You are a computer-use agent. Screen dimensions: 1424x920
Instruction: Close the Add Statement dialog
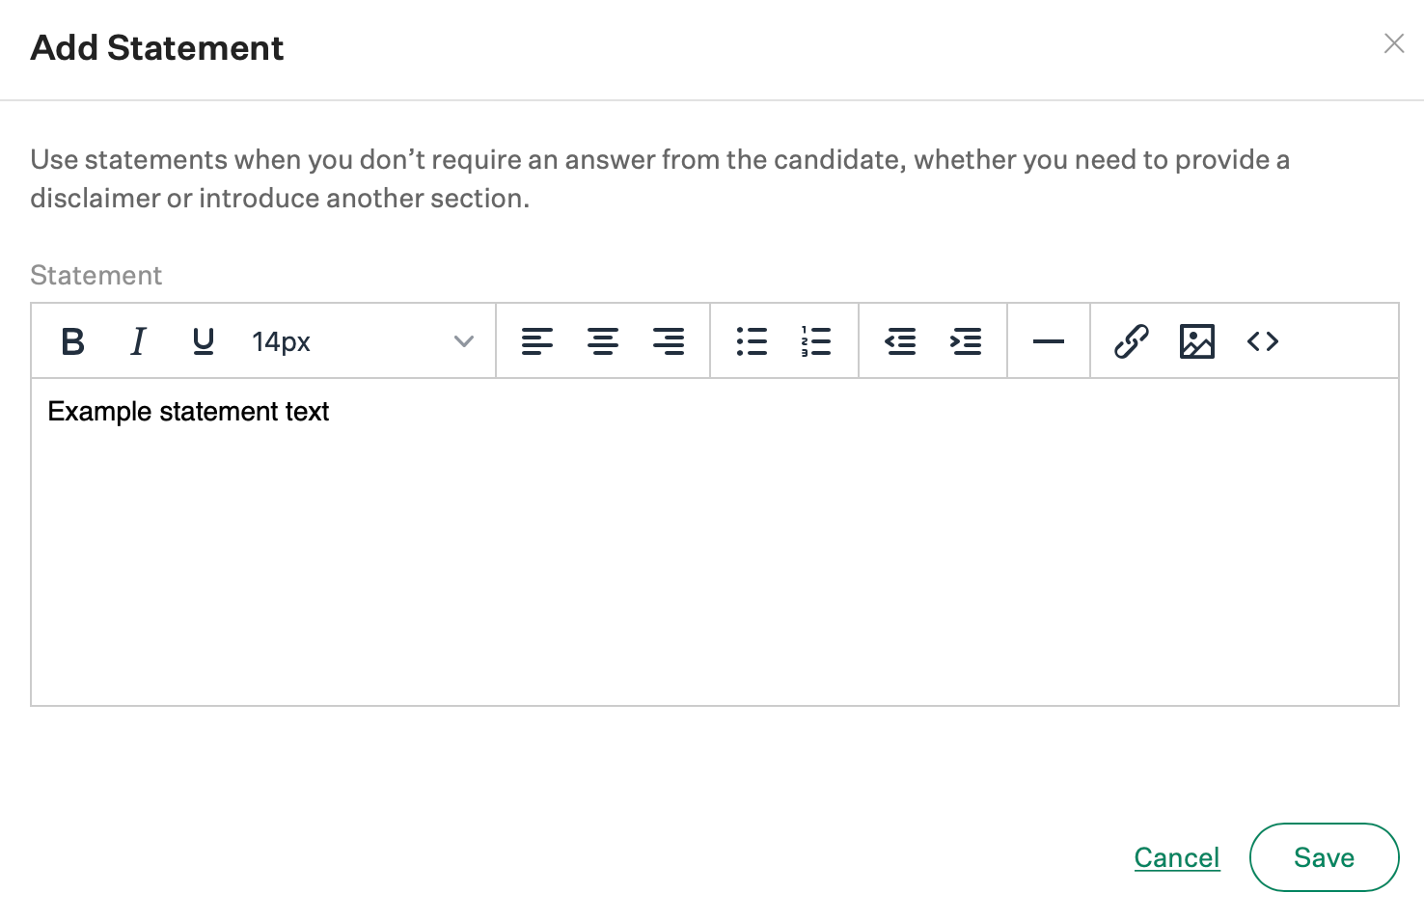[x=1394, y=43]
